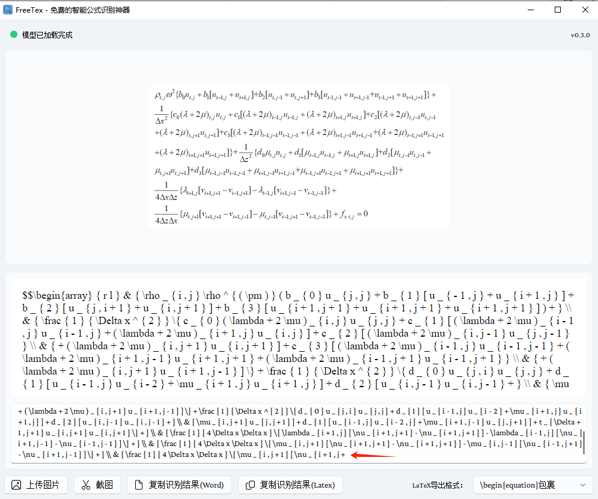Click the upload image button
This screenshot has width=598, height=499.
pos(36,485)
